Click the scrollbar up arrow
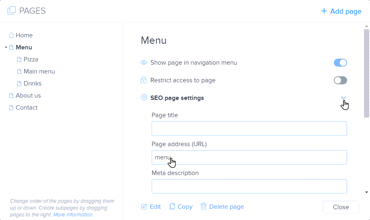 click(x=366, y=26)
